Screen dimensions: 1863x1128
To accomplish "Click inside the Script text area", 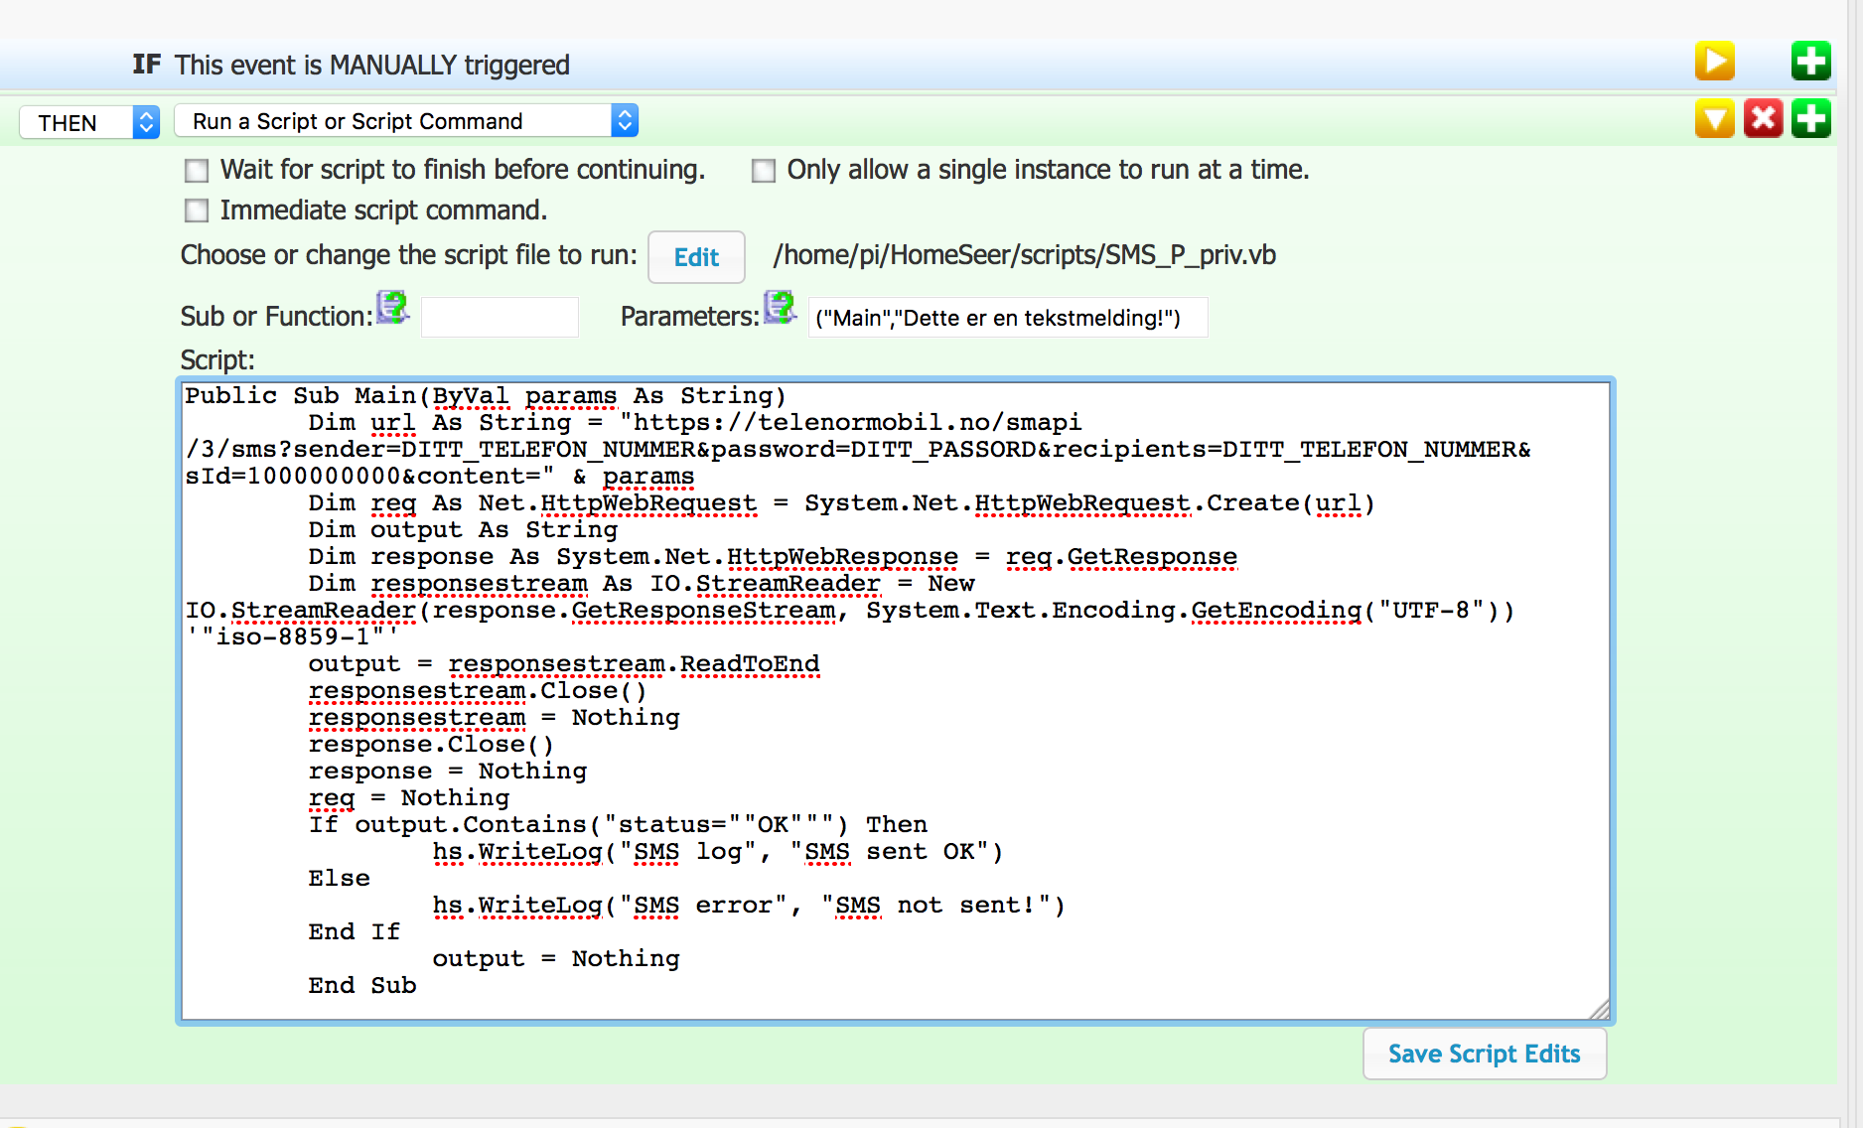I will pos(895,700).
